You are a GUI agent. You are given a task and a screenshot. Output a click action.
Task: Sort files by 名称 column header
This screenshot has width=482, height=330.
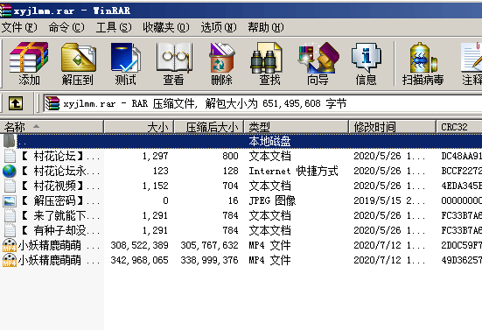tap(52, 127)
